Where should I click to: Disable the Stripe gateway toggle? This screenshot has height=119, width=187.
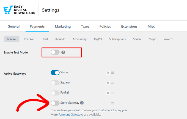55,72
